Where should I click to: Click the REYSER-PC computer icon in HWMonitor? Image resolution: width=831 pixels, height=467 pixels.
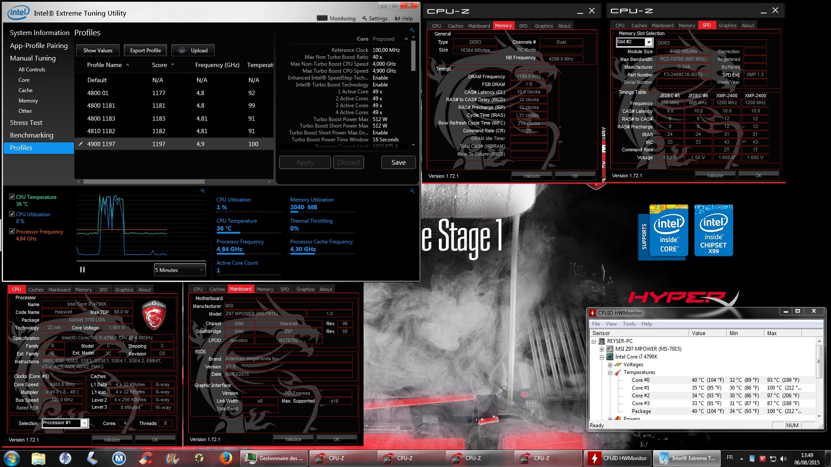[602, 341]
